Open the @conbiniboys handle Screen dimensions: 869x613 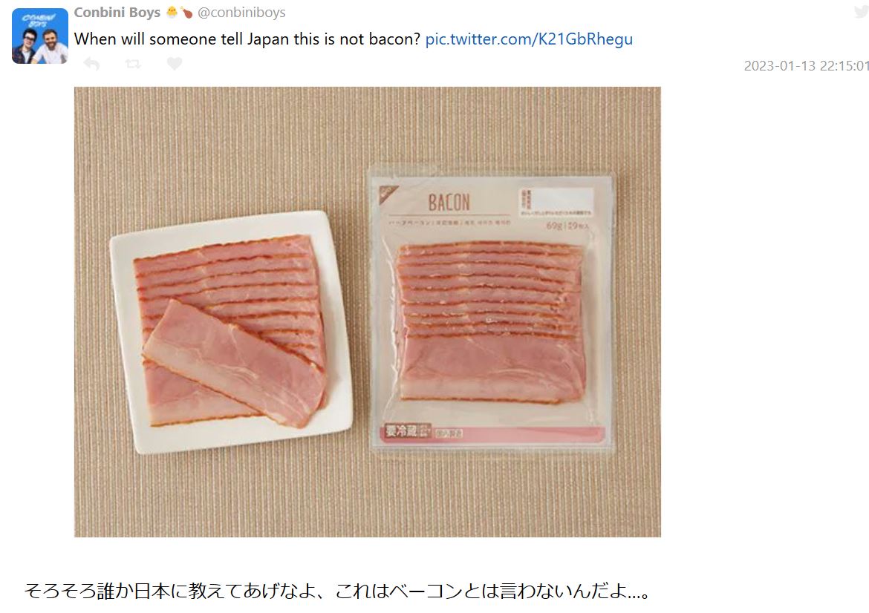241,13
